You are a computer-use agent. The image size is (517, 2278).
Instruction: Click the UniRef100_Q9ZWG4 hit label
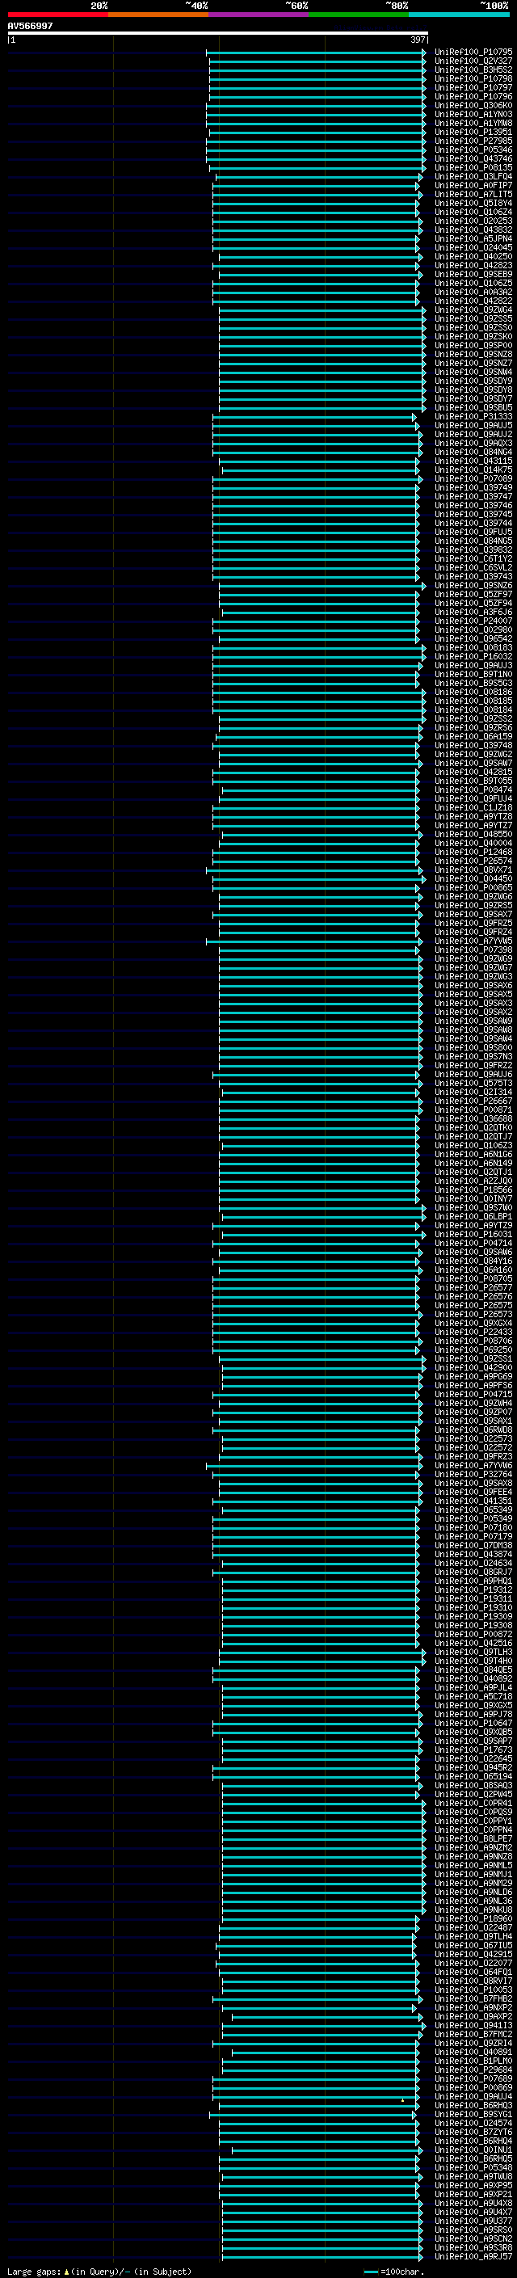pos(473,309)
